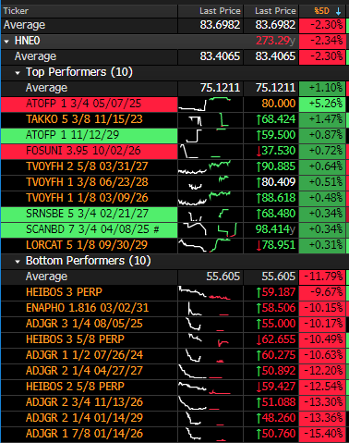This screenshot has height=443, width=349.
Task: Open sparkline chart for TVOYFH 2 5/8
Action: [211, 166]
